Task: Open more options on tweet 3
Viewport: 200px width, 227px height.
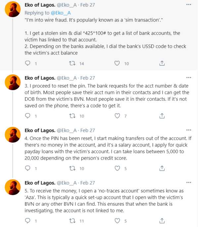Action: pyautogui.click(x=189, y=78)
